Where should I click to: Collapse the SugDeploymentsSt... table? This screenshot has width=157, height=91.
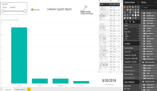142,82
